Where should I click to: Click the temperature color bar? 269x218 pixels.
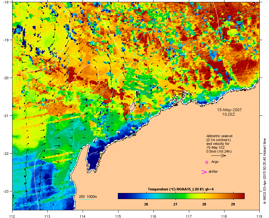pyautogui.click(x=181, y=196)
